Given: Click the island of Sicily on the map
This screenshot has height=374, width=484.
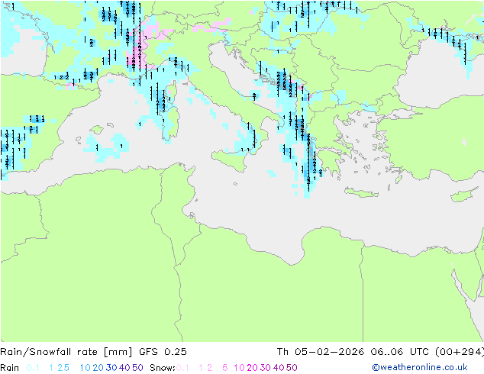Looking at the screenshot, I should [x=230, y=160].
